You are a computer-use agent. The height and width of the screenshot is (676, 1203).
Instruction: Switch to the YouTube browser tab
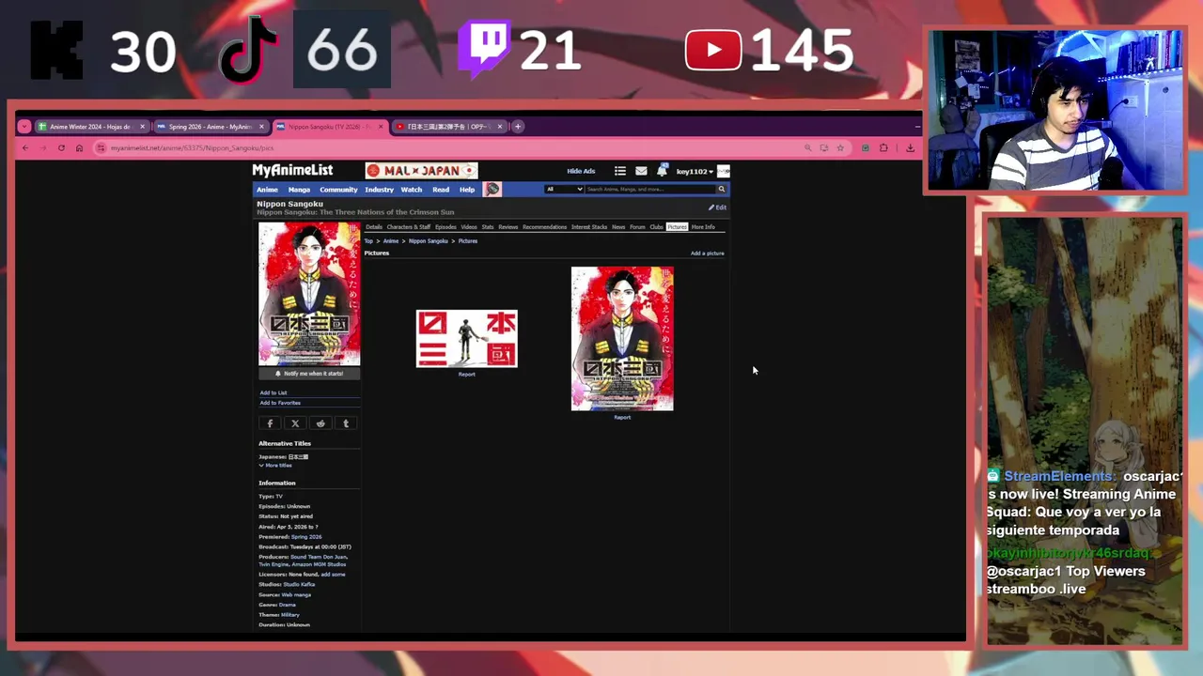[x=449, y=127]
